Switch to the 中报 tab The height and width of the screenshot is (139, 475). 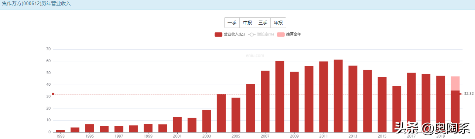click(x=247, y=23)
